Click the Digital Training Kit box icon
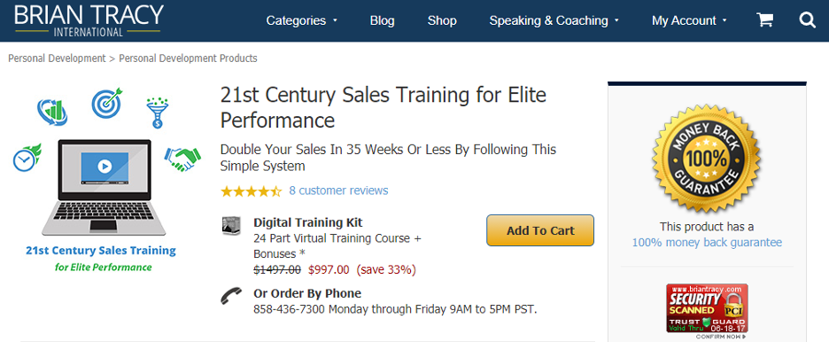 (x=231, y=226)
